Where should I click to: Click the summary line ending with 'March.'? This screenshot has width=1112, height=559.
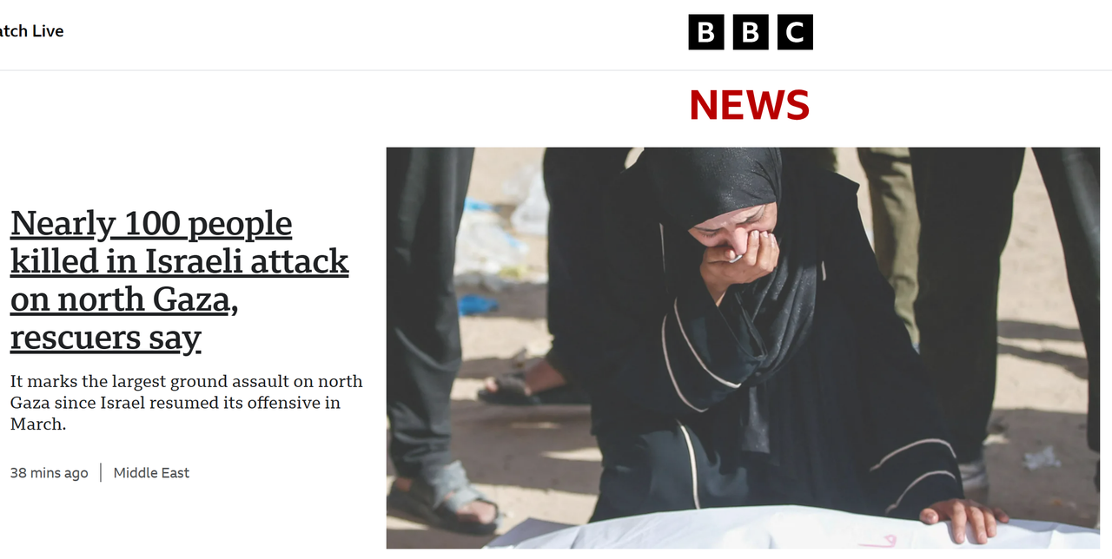coord(38,424)
